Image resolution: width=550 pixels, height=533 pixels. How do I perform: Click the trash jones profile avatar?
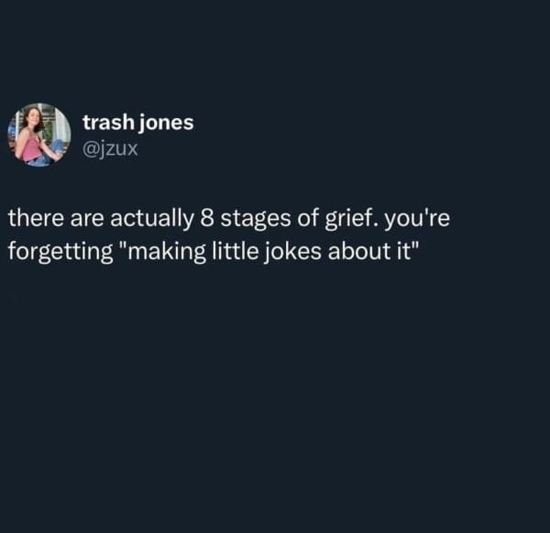[x=39, y=135]
